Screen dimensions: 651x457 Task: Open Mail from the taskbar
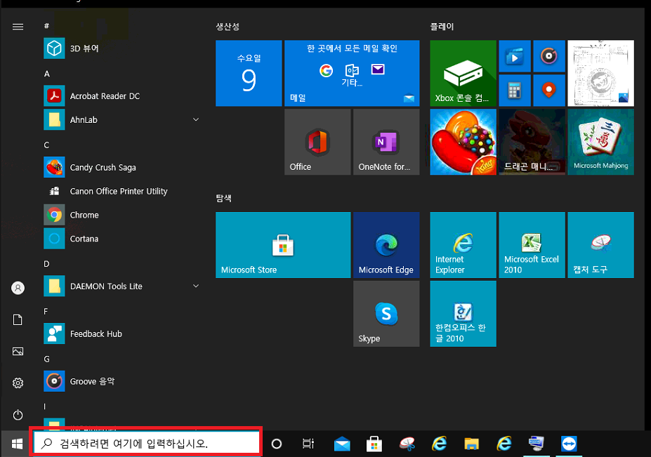pyautogui.click(x=342, y=444)
